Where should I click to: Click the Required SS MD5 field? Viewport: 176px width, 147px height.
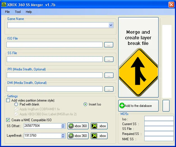[159, 134]
